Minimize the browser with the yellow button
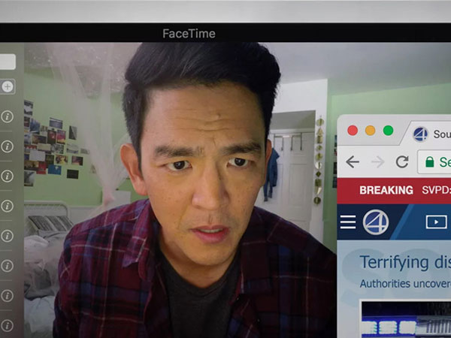Image resolution: width=451 pixels, height=338 pixels. [x=370, y=131]
